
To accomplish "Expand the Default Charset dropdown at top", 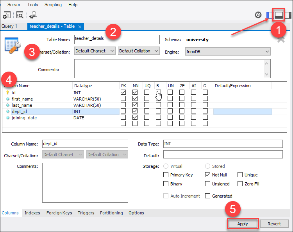I will [x=95, y=51].
